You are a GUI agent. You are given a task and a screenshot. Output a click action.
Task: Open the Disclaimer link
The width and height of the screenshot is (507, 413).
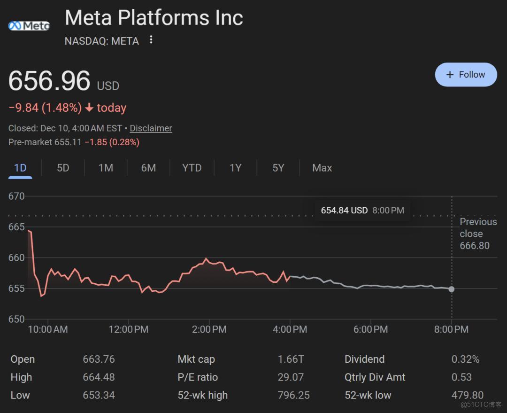[x=151, y=128]
